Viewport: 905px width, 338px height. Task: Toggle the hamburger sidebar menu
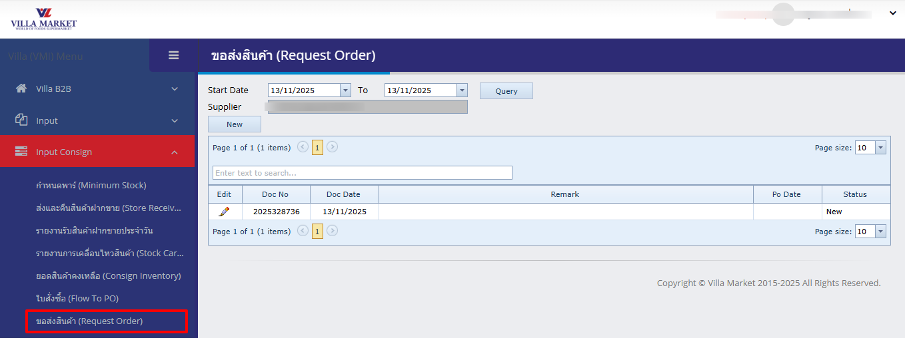[173, 56]
